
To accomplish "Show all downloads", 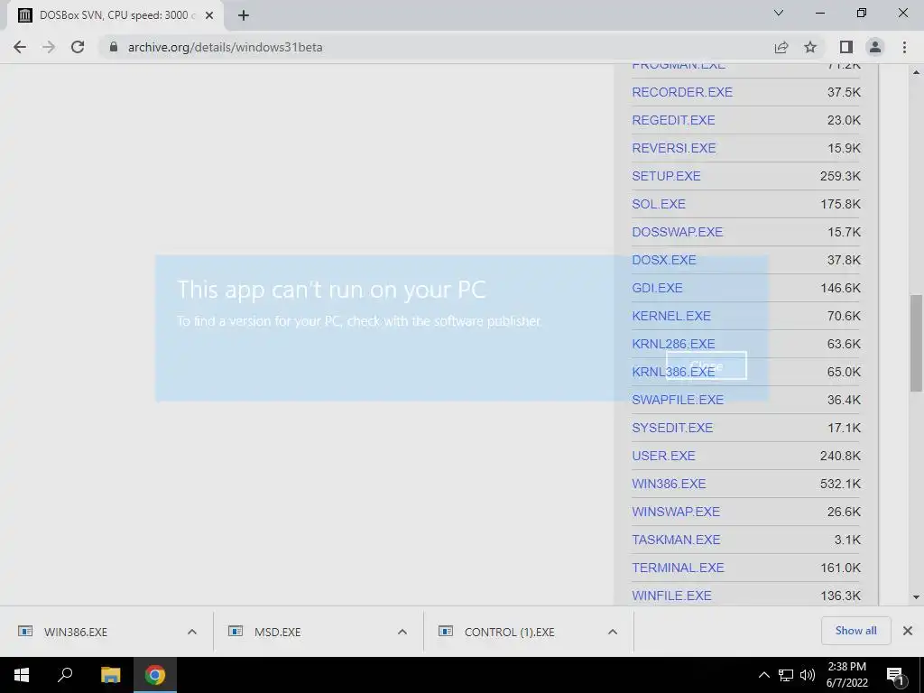I will click(855, 631).
